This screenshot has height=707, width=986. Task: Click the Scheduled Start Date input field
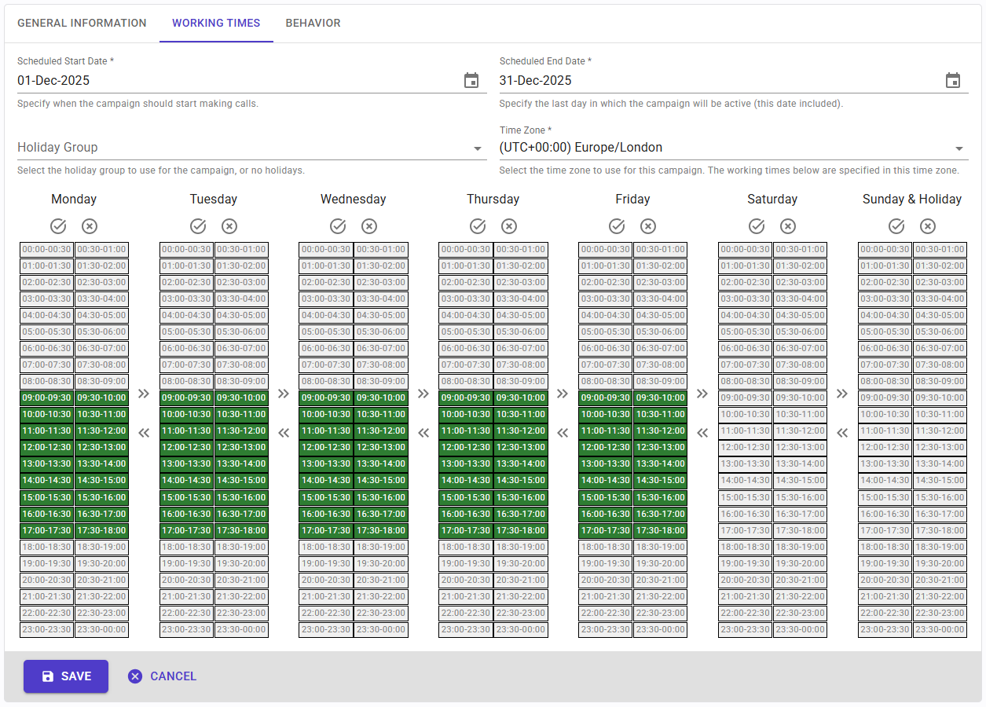[x=236, y=80]
